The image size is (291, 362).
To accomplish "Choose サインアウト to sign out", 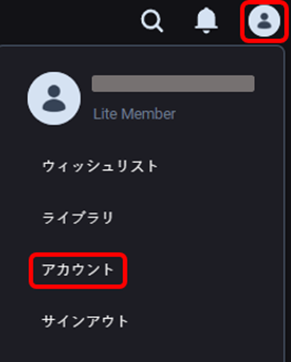I will [85, 322].
